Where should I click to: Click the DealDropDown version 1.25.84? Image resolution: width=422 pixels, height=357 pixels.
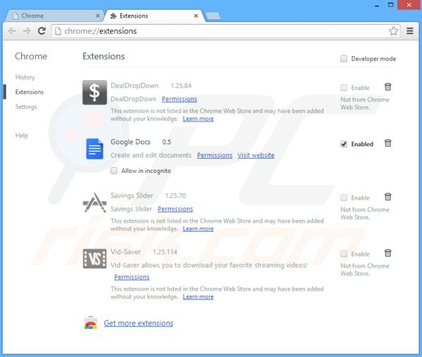point(181,86)
